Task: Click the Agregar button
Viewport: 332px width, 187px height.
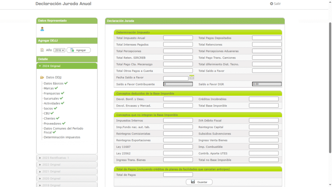Action: (x=78, y=50)
